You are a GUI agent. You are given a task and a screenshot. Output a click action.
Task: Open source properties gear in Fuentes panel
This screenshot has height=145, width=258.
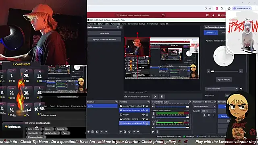pos(129,132)
